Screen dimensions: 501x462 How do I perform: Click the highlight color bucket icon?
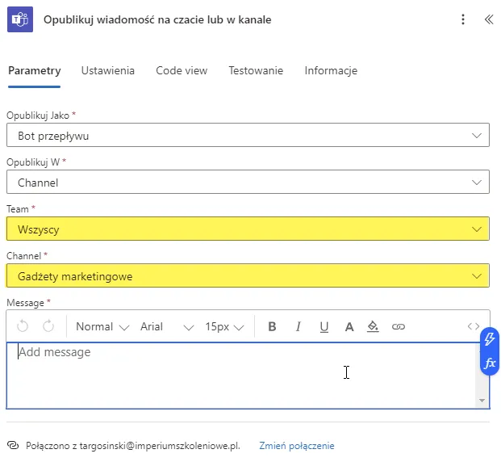click(373, 326)
